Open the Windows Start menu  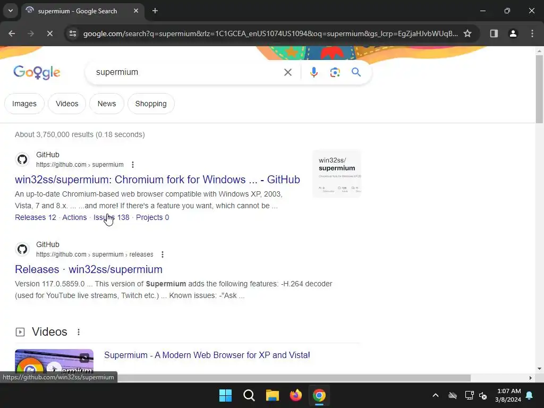225,395
